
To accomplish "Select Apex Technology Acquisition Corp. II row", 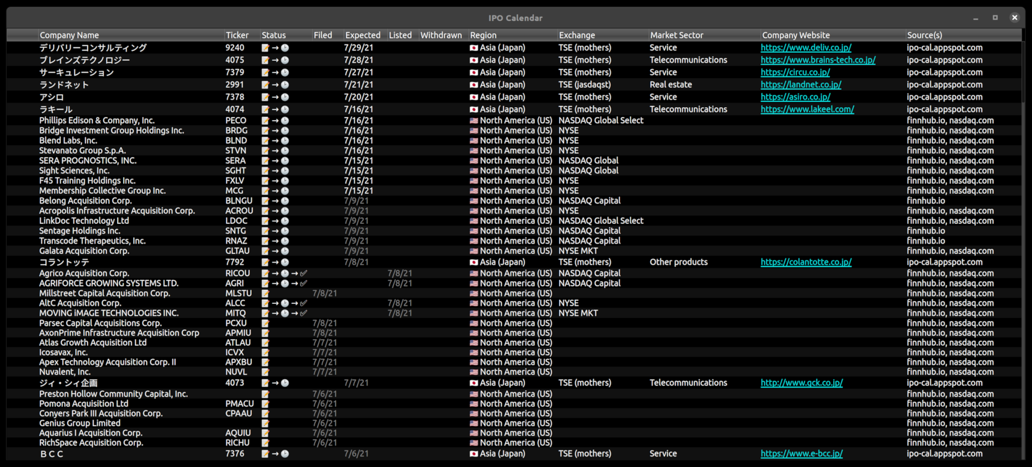I will [514, 362].
